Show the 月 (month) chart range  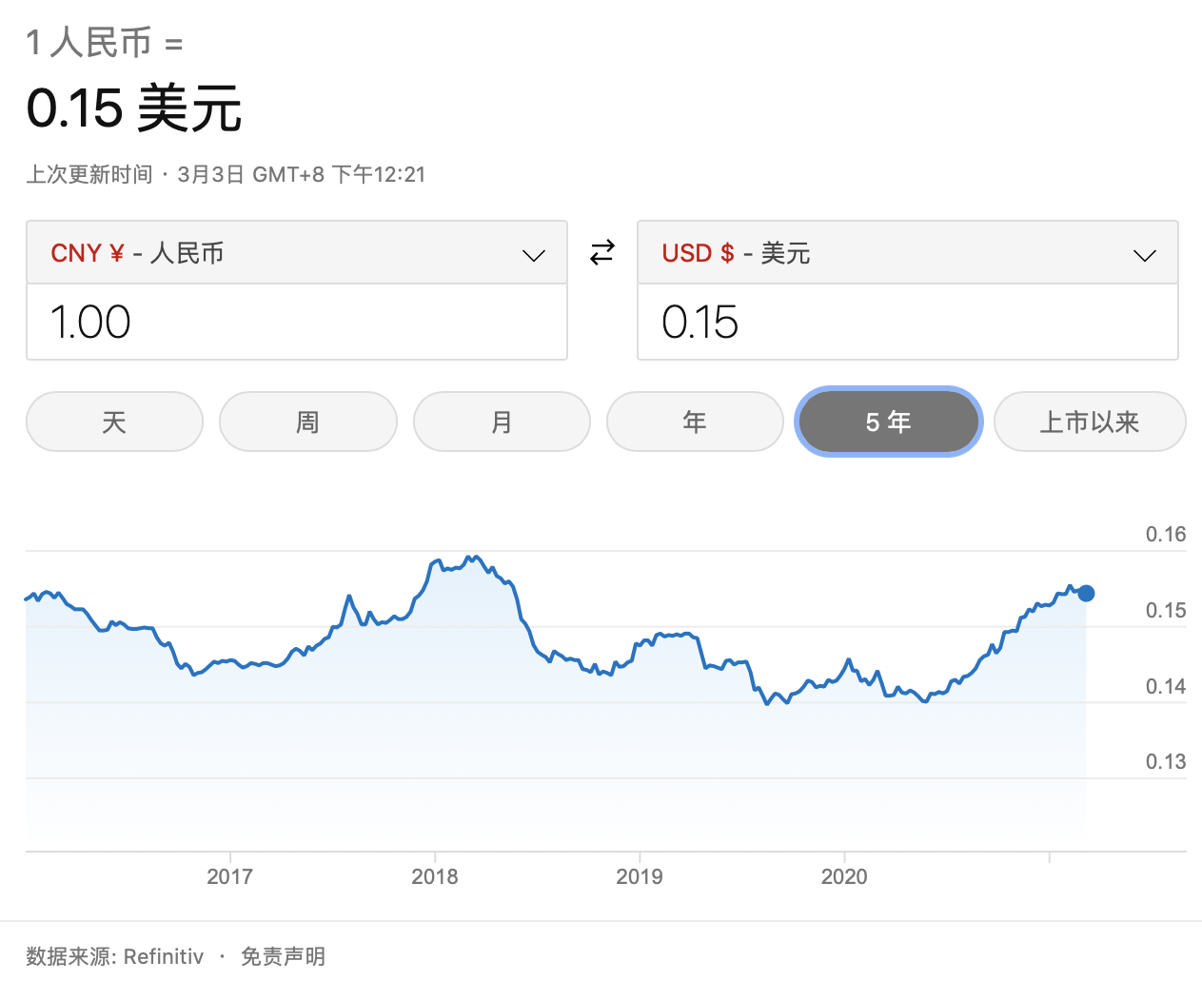(502, 422)
